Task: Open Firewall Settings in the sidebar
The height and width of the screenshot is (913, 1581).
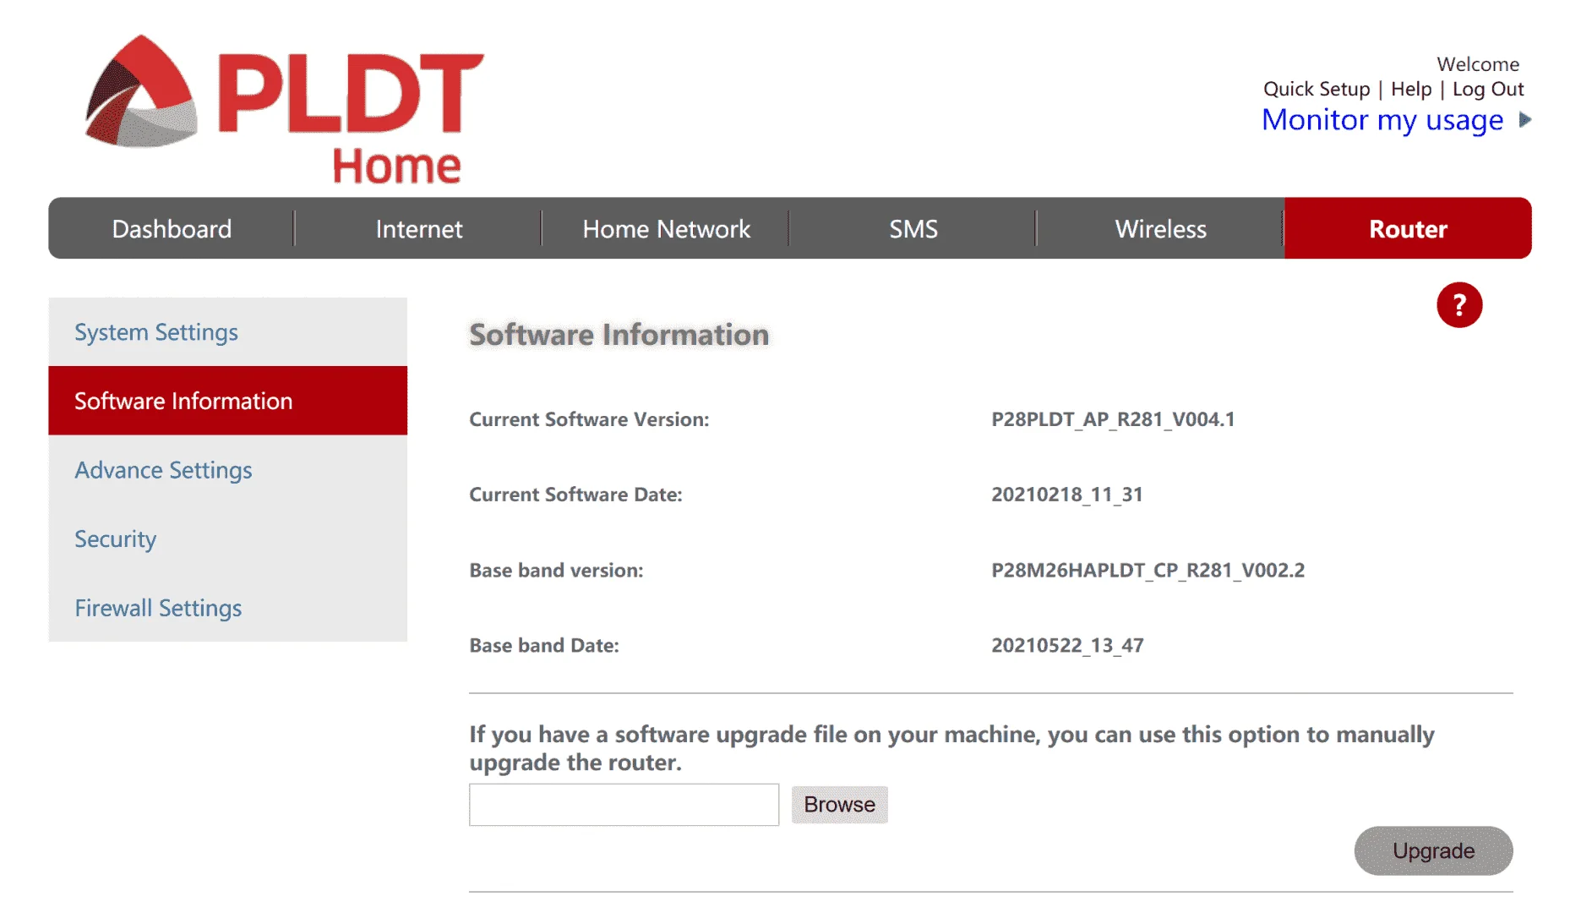Action: [227, 608]
